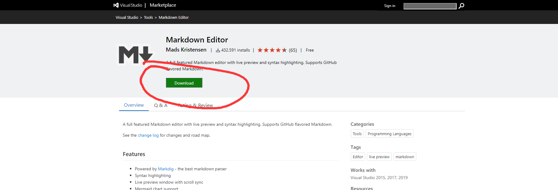This screenshot has height=190, width=558.
Task: Click the markdown tag
Action: [x=404, y=157]
